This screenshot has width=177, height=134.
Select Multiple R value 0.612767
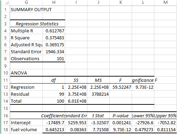[54, 31]
